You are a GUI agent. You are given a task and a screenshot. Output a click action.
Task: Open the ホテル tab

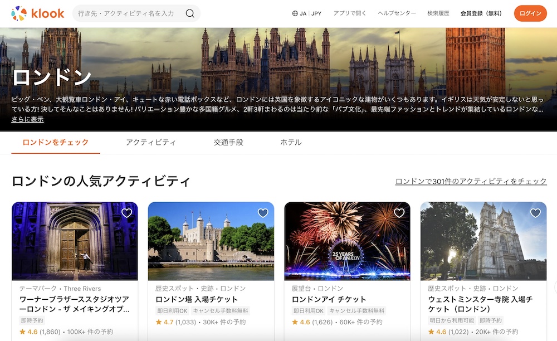291,142
